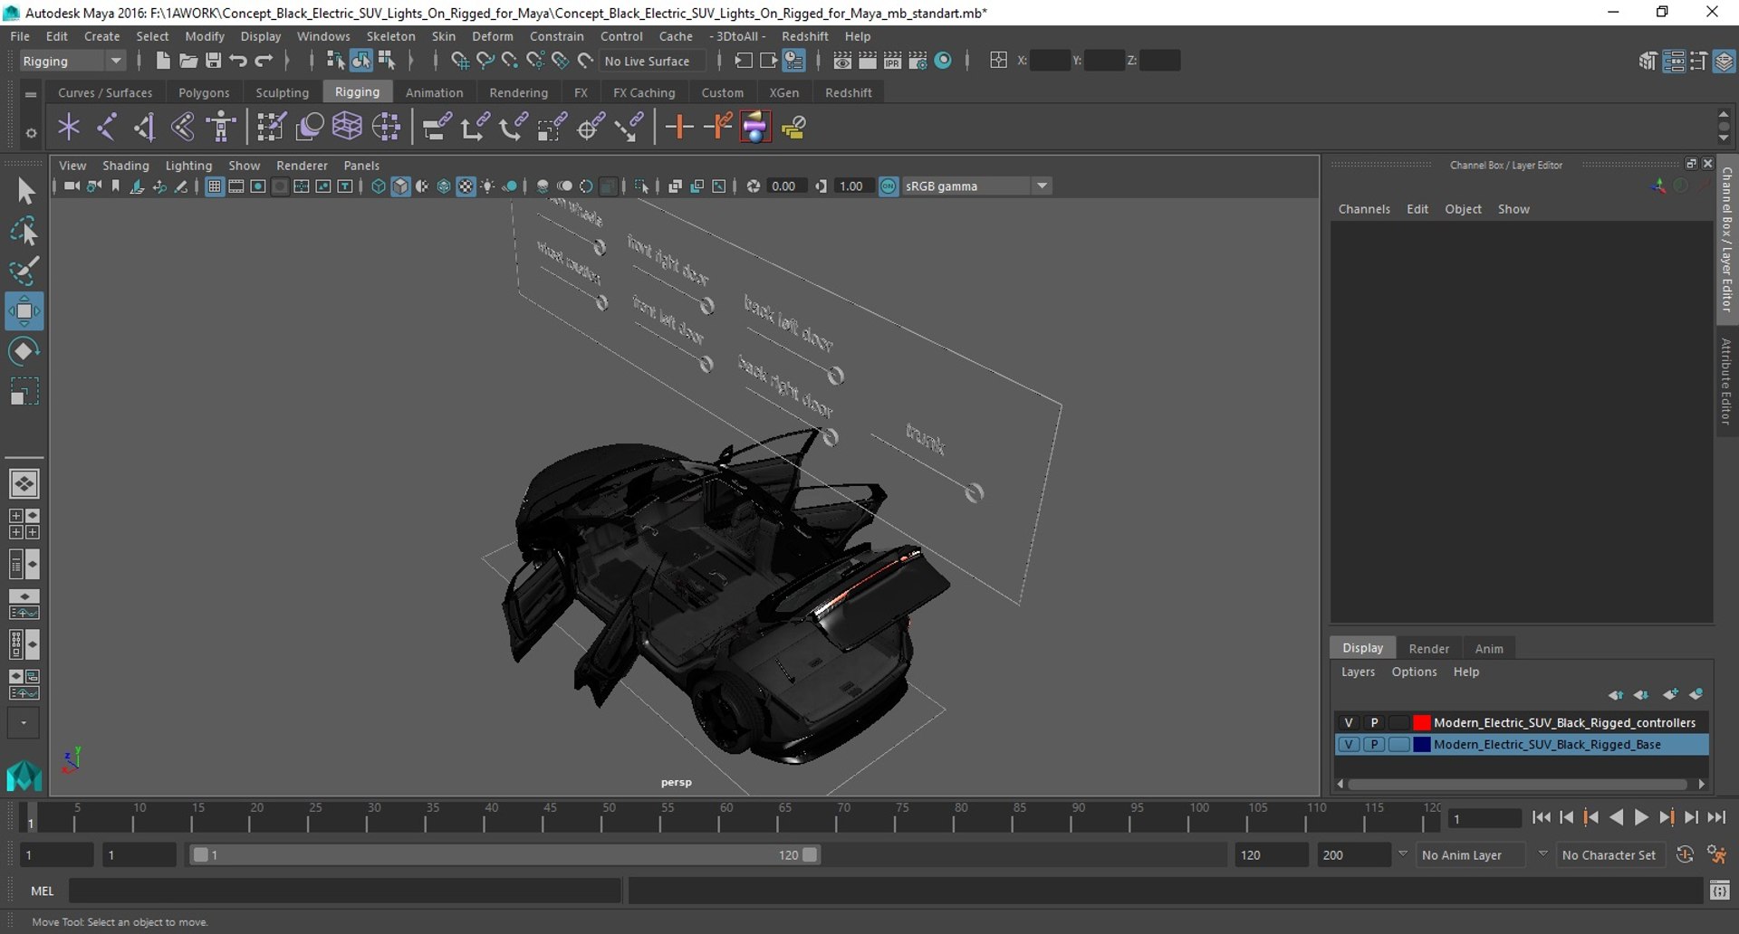The height and width of the screenshot is (934, 1739).
Task: Click the Open Scene folder icon
Action: click(187, 61)
